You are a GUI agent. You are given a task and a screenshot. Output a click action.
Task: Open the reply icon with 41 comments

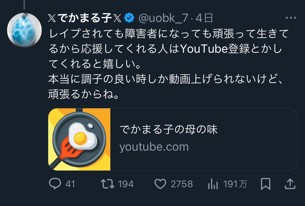pos(55,184)
